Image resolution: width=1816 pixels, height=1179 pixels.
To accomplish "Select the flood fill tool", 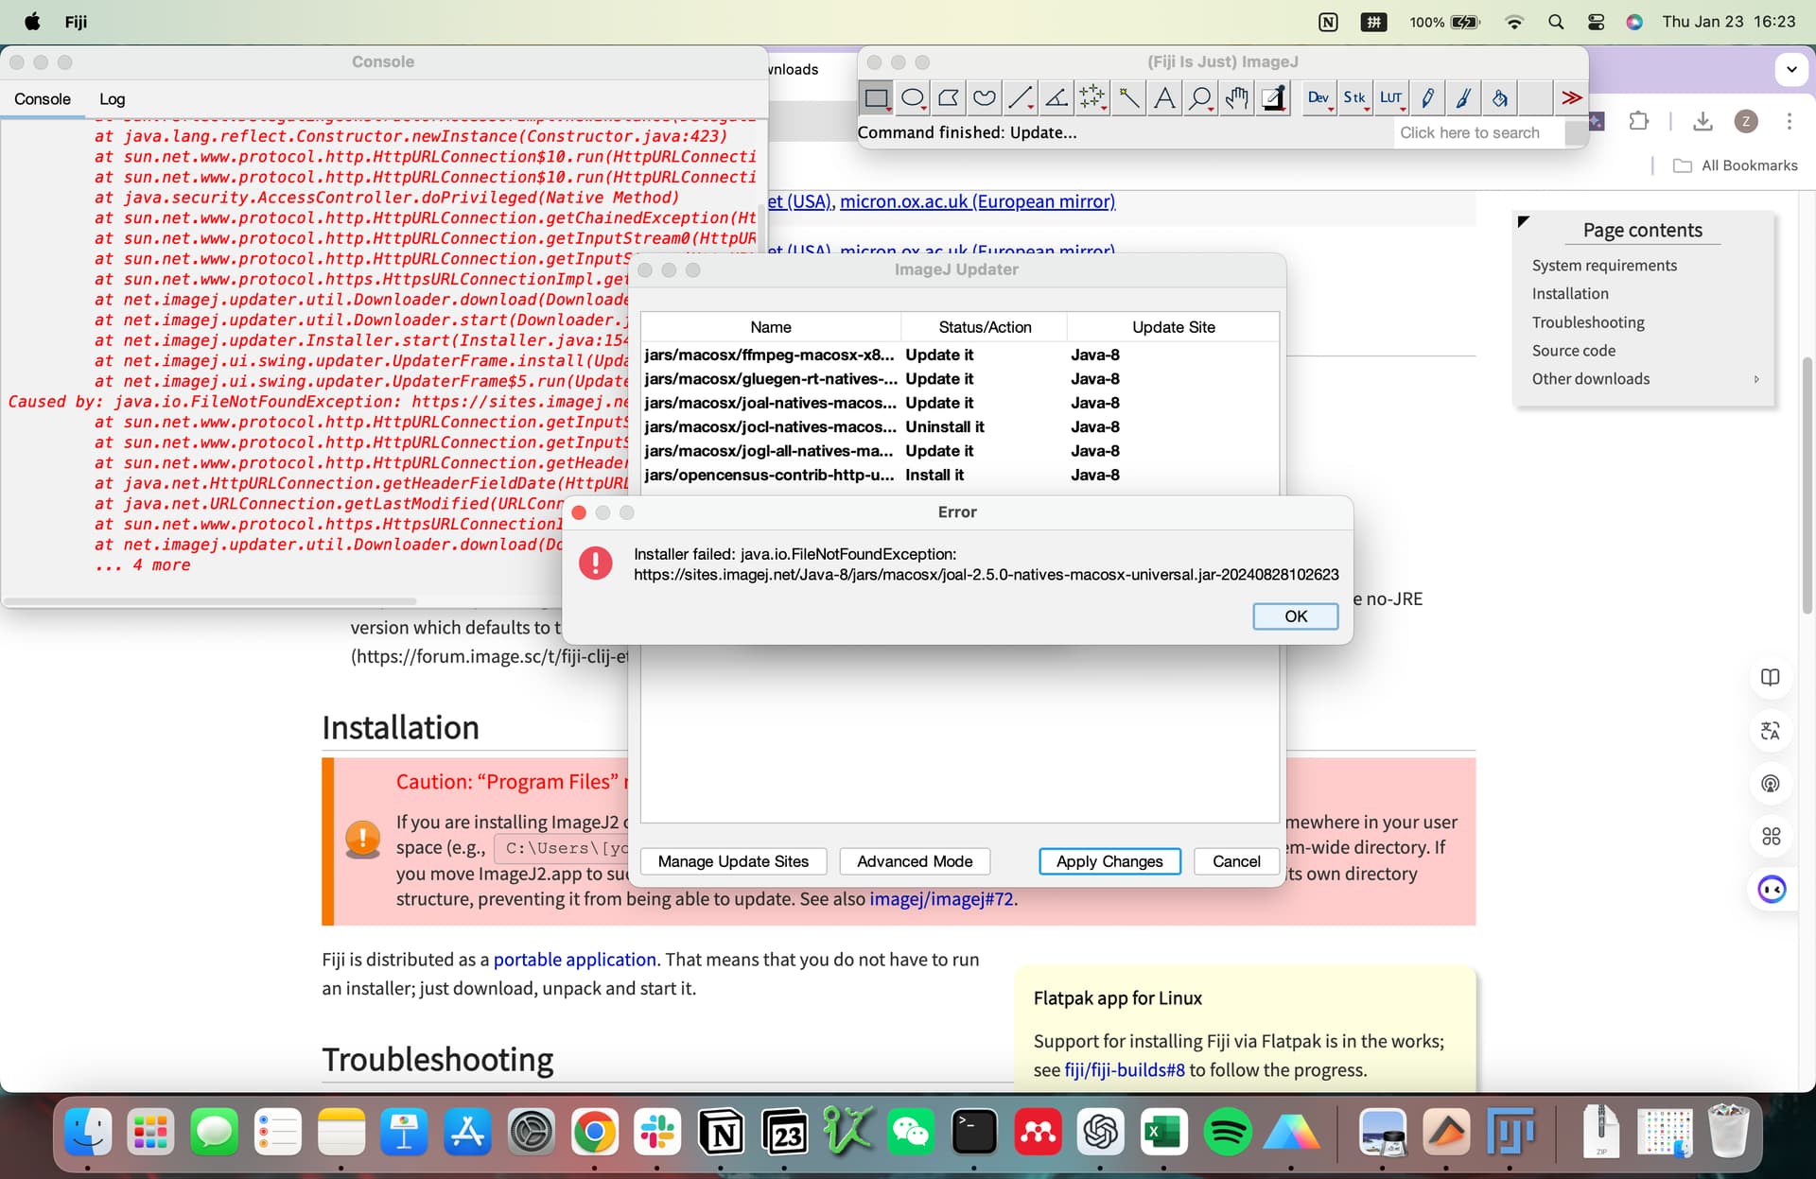I will 1500,97.
